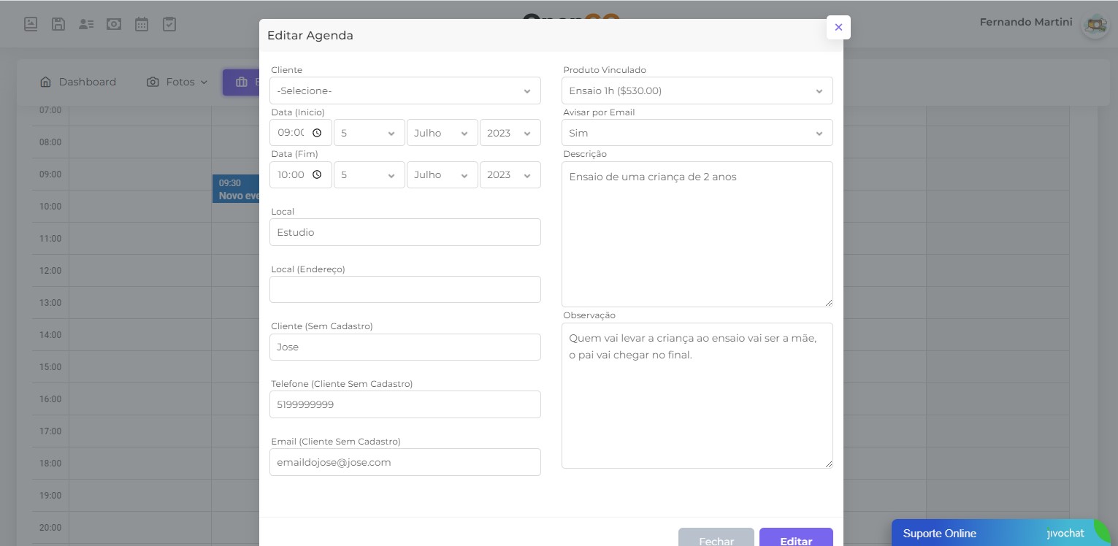Click the end time field 10:00
This screenshot has height=546, width=1118.
301,175
